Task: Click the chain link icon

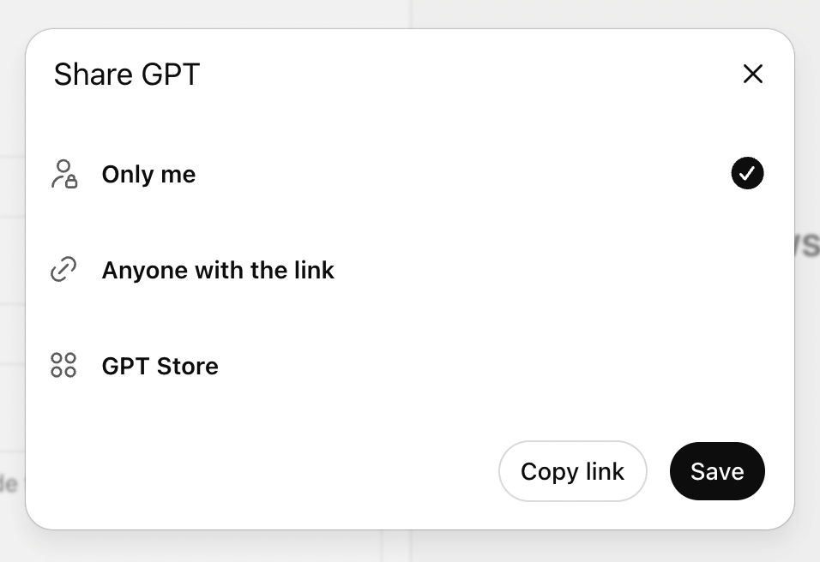Action: 64,271
